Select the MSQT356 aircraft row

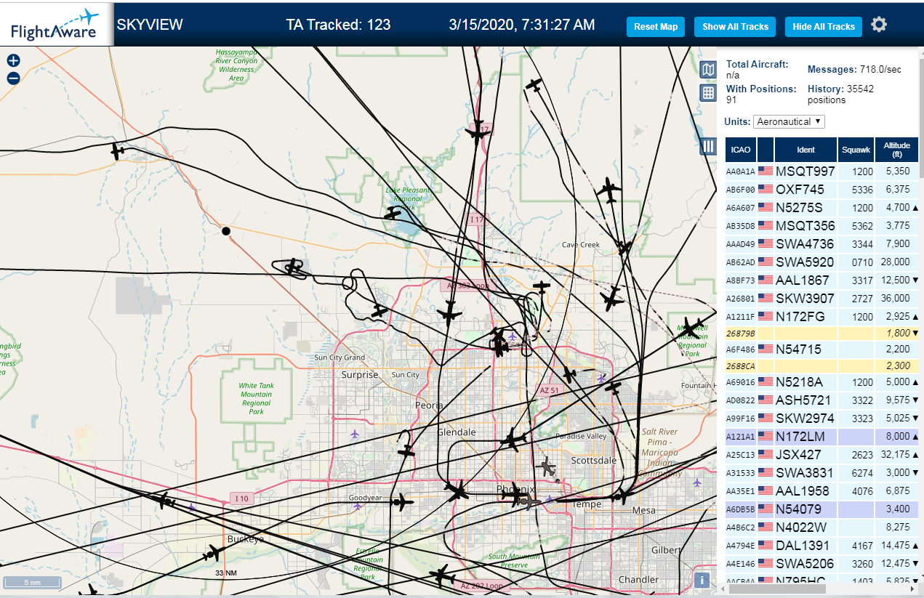(821, 225)
